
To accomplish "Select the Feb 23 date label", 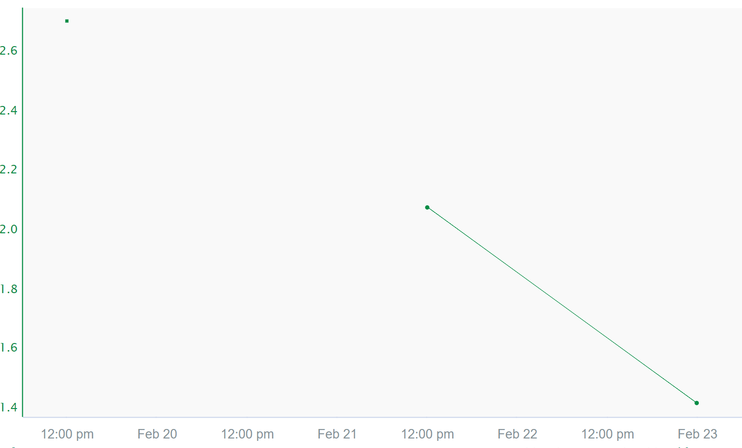I will tap(697, 434).
